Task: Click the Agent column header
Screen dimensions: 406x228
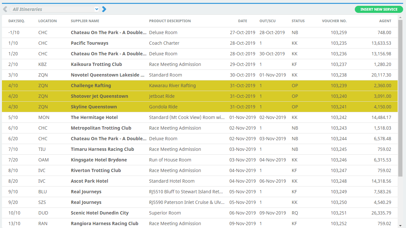Action: 385,21
